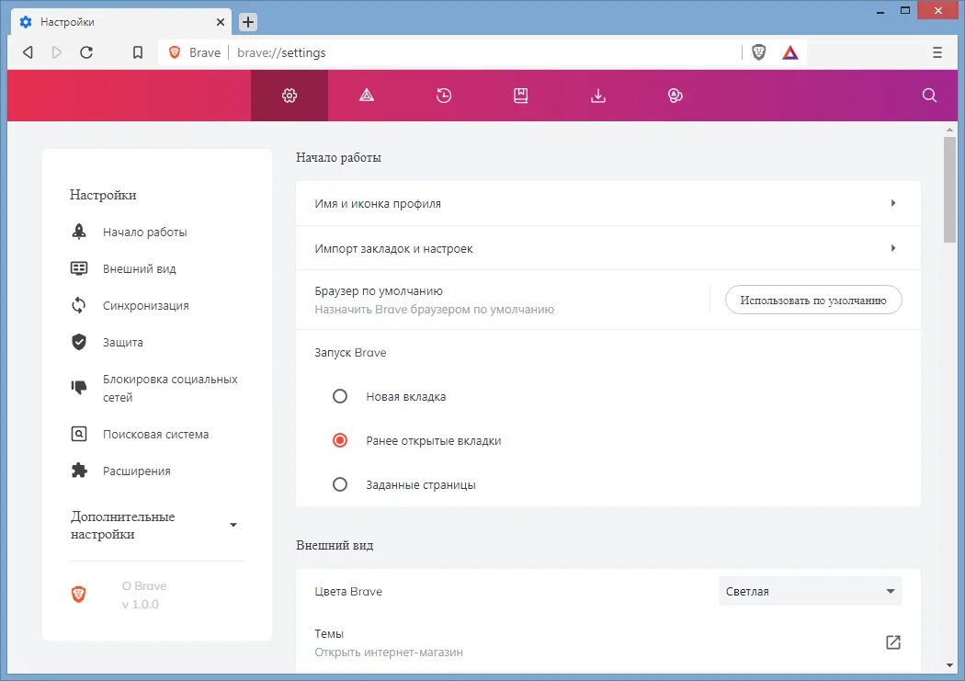965x681 pixels.
Task: Open the wallet/sync tab in pink header
Action: click(675, 96)
